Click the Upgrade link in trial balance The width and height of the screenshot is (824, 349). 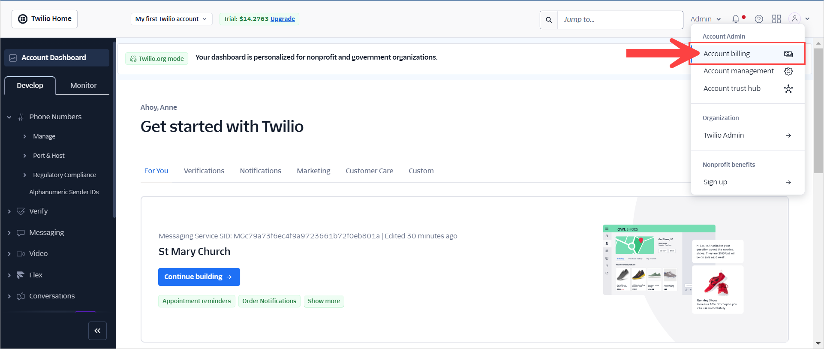[283, 19]
